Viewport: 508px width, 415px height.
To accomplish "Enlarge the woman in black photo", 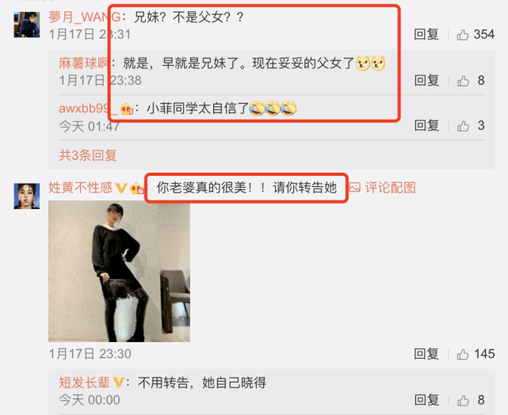I will [119, 272].
